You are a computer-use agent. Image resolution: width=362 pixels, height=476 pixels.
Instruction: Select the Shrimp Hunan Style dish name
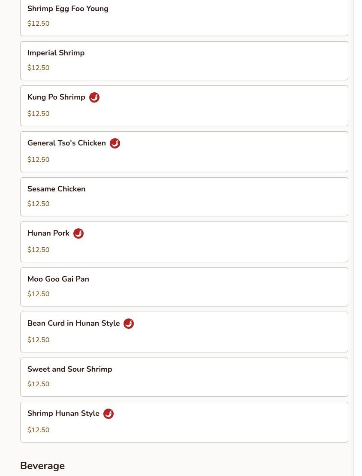click(x=63, y=413)
